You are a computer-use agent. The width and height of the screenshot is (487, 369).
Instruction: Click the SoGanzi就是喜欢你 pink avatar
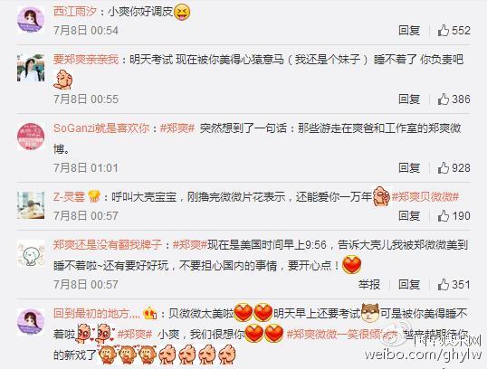tap(31, 137)
